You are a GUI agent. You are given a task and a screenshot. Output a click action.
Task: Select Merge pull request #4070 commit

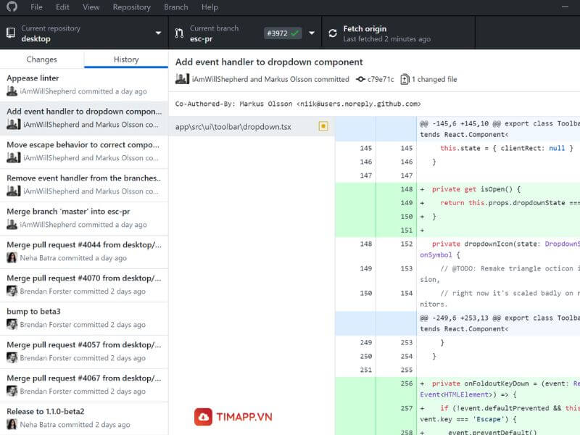click(x=84, y=284)
